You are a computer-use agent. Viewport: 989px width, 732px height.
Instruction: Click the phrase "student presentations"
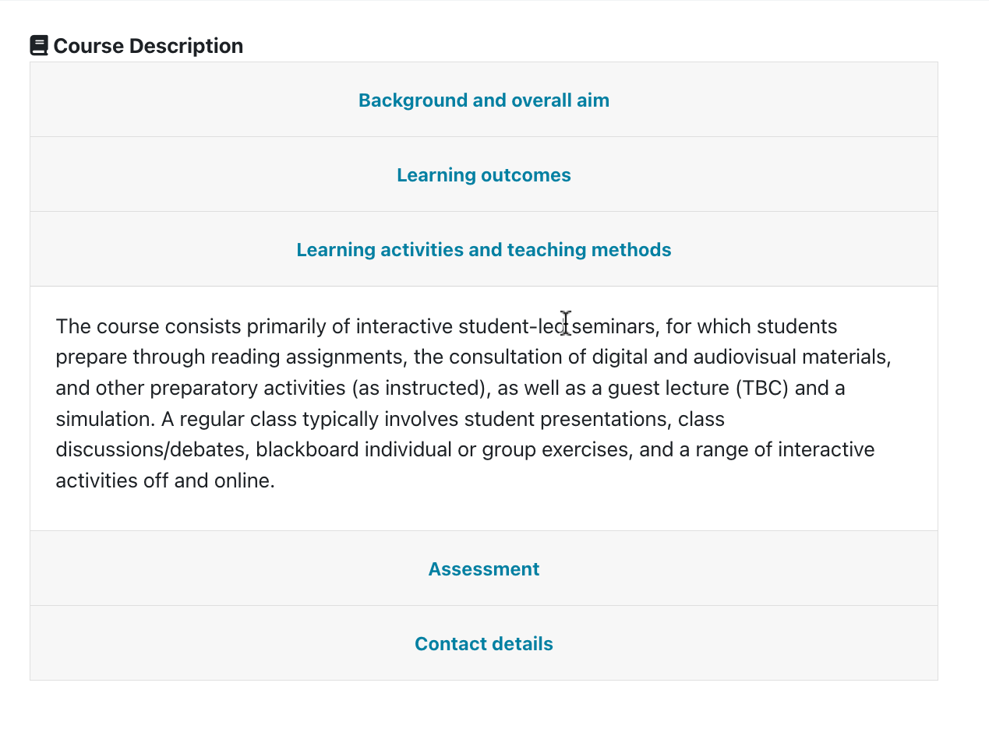click(567, 419)
